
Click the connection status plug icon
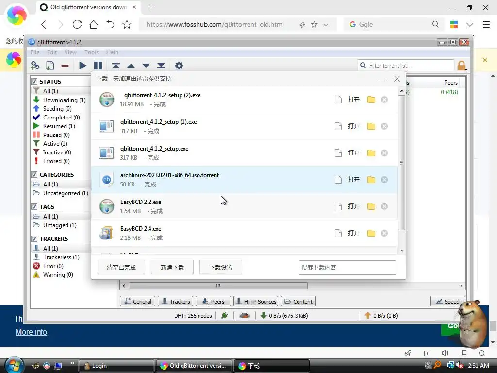point(225,315)
